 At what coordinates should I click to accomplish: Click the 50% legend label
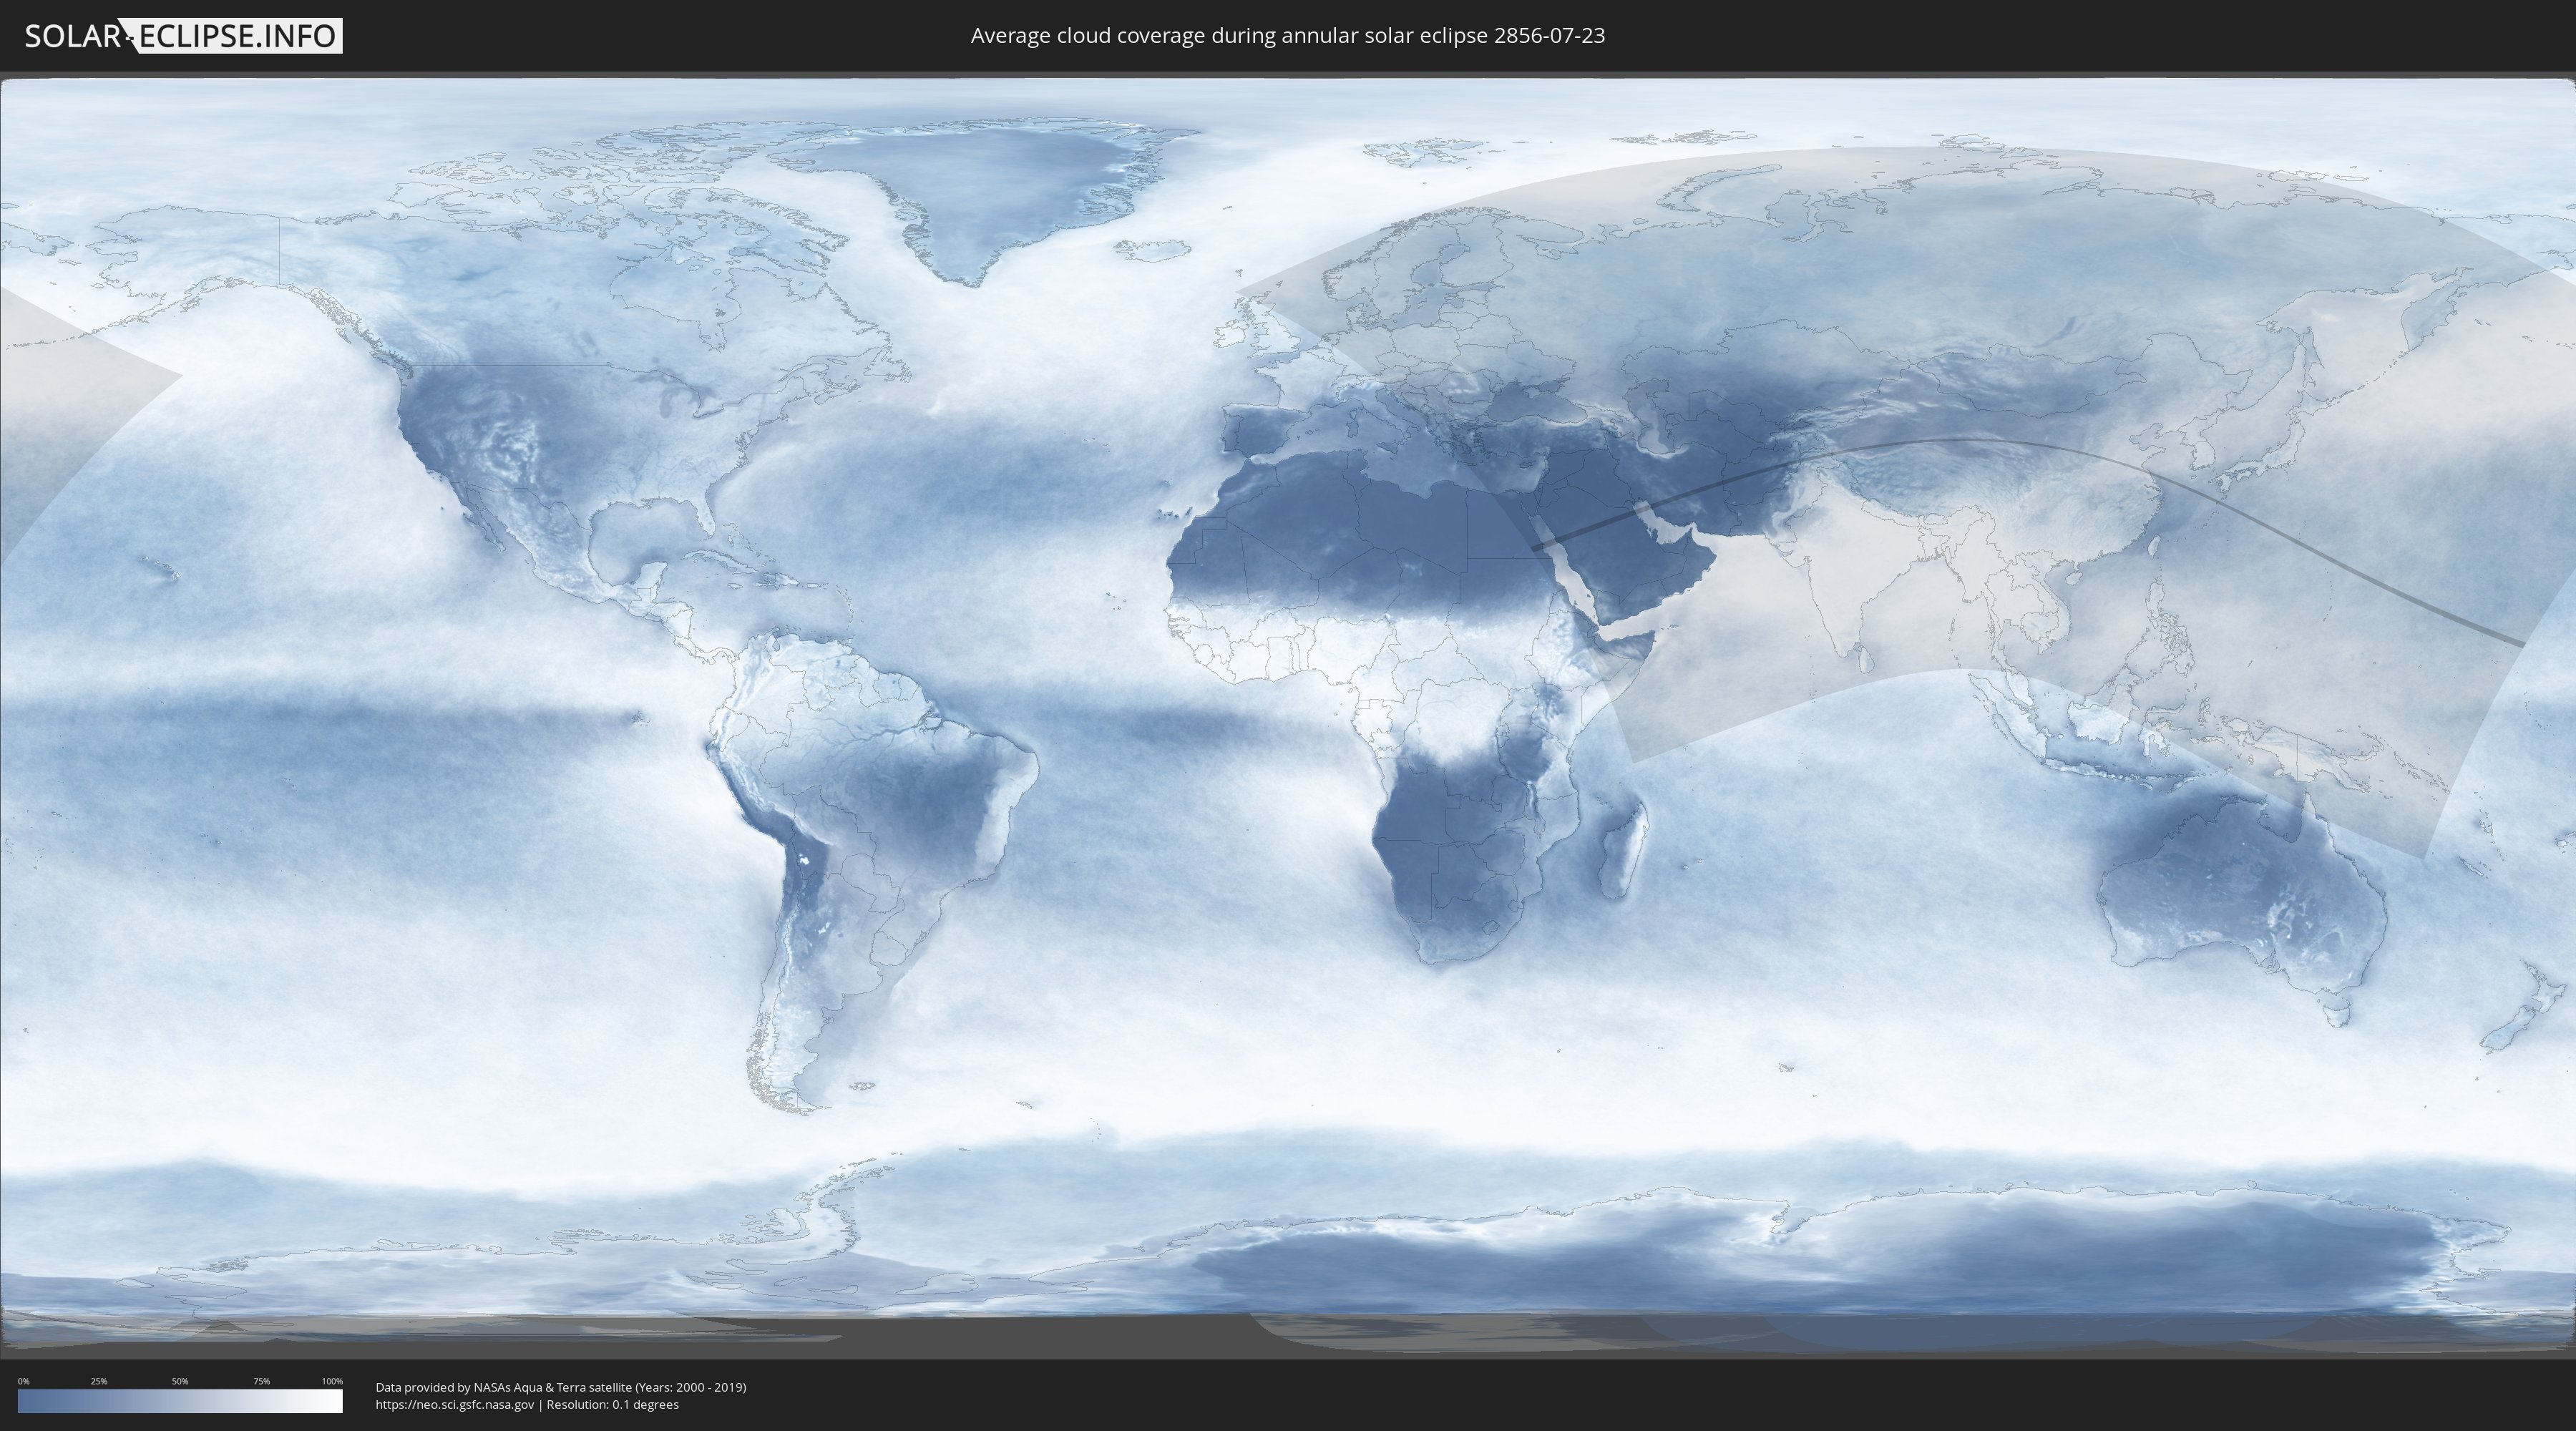point(180,1381)
